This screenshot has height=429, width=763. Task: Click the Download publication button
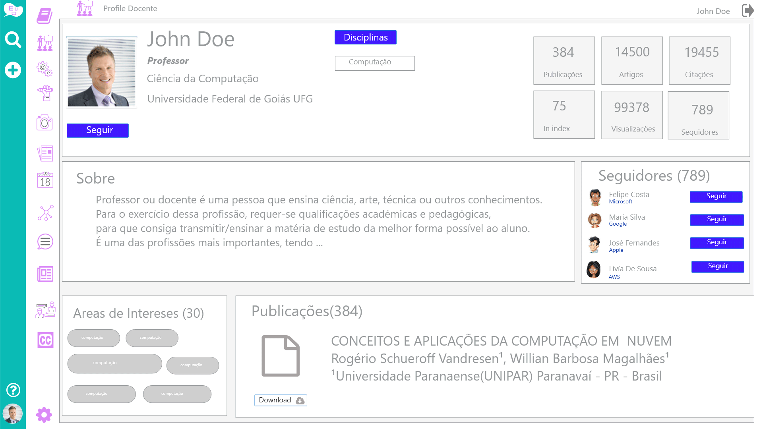tap(281, 400)
